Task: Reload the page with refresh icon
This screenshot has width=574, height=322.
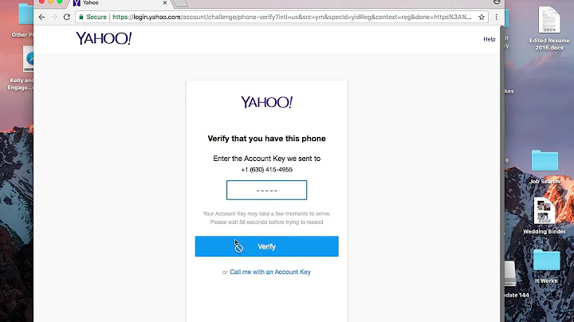Action: click(67, 17)
